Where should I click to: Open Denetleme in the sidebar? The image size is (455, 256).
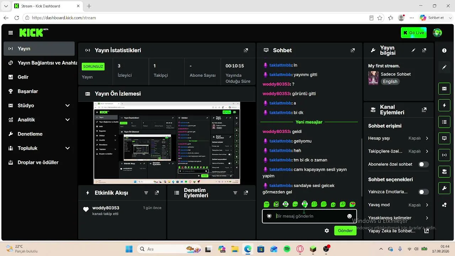(x=39, y=134)
